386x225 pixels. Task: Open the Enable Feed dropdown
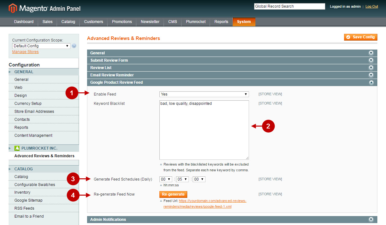tap(204, 94)
